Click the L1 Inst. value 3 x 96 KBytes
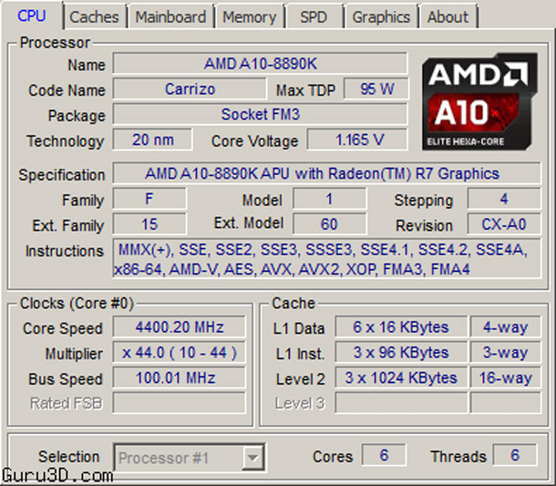The height and width of the screenshot is (486, 556). 401,352
